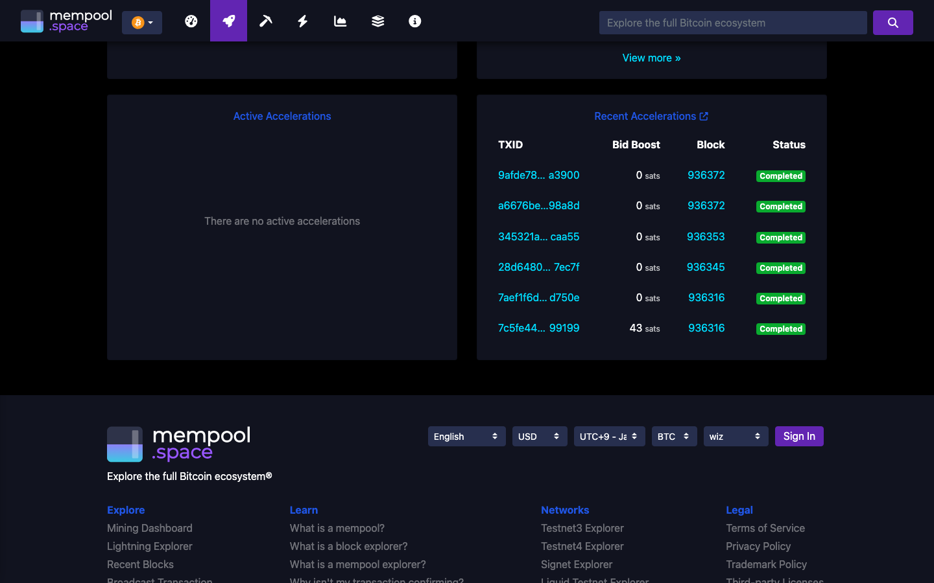Click the mempool.space logo in the top navbar
934x583 pixels.
[x=66, y=20]
